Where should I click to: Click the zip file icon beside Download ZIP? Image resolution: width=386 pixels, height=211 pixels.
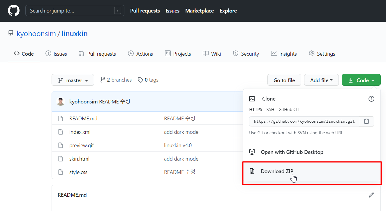[252, 171]
